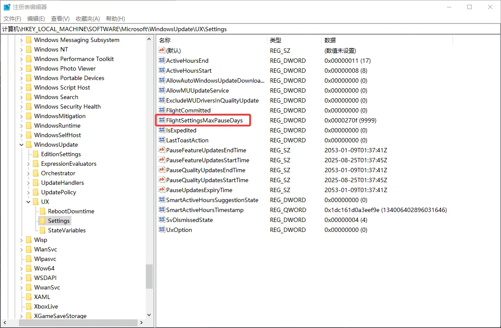Click the 0x00000011 (17) data cell
Viewport: 501px width, 328px height.
(347, 61)
